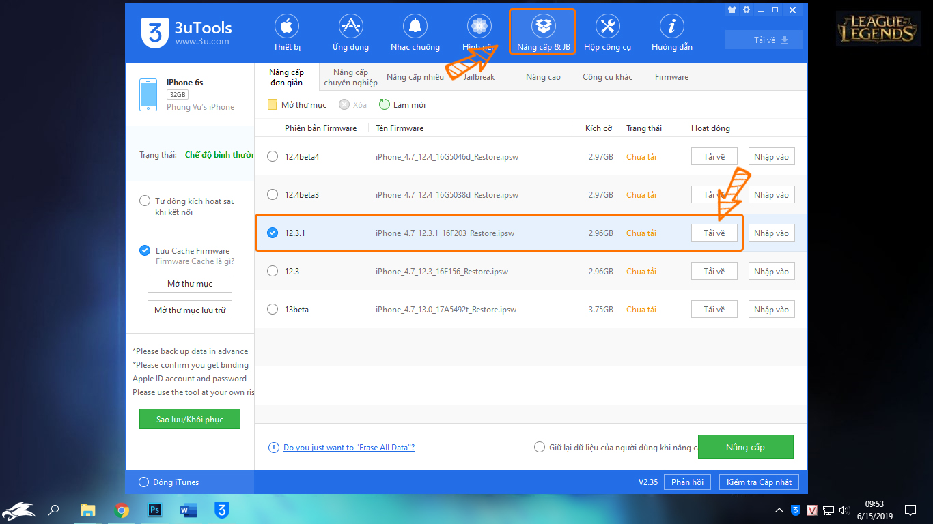Screen dimensions: 933x524
Task: Toggle the Lưu Cache Firmware checkbox
Action: coord(144,250)
